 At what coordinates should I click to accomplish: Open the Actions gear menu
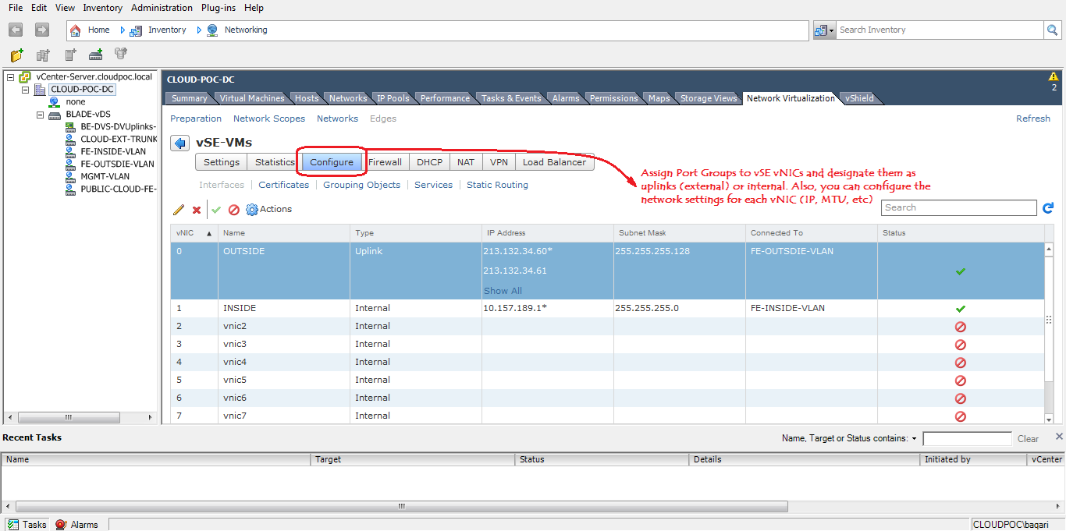coord(252,209)
